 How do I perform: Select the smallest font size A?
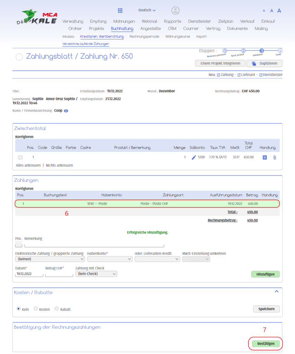coord(264,11)
